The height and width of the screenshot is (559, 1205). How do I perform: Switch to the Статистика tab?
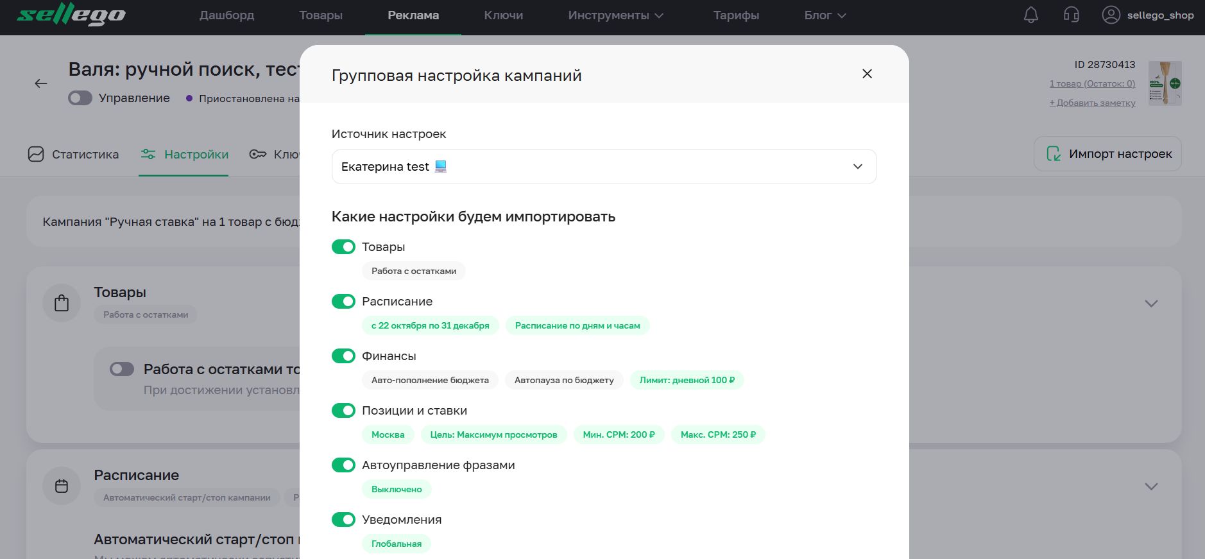tap(73, 155)
